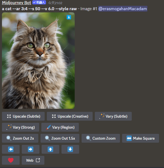Open Midjourney Bot profile name
This screenshot has height=168, width=164.
coord(17,3)
